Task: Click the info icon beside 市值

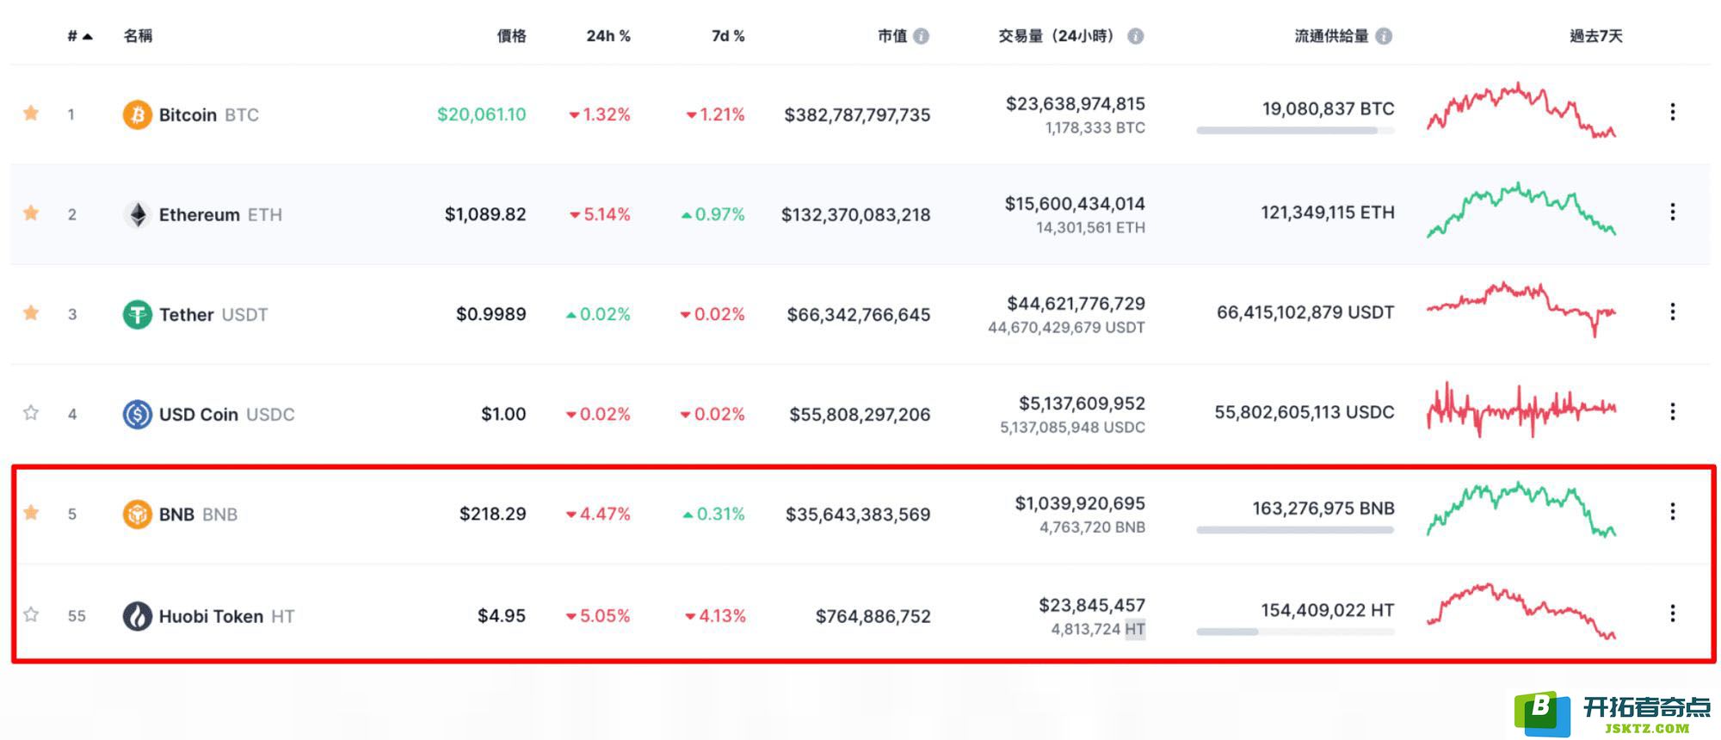Action: click(921, 36)
